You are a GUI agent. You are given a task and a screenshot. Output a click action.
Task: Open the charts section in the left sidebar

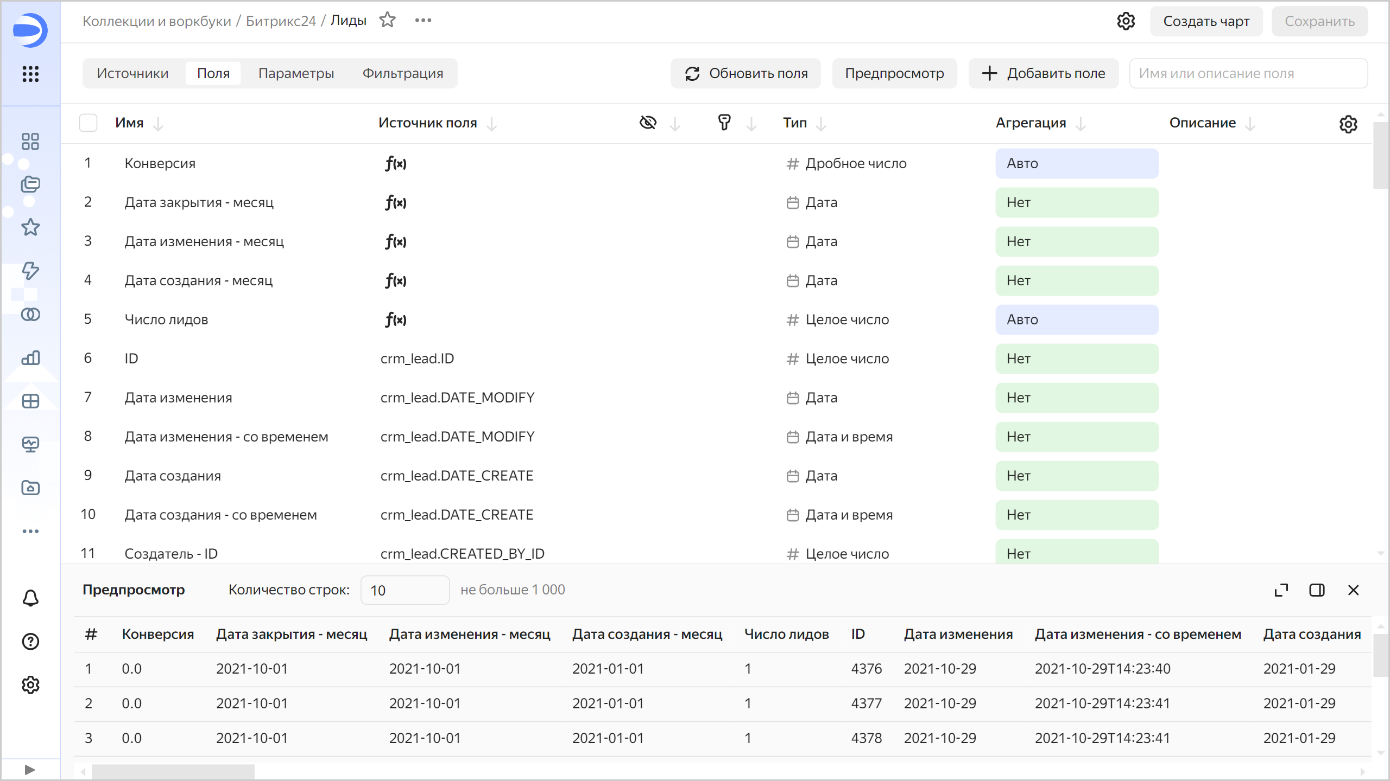click(30, 358)
